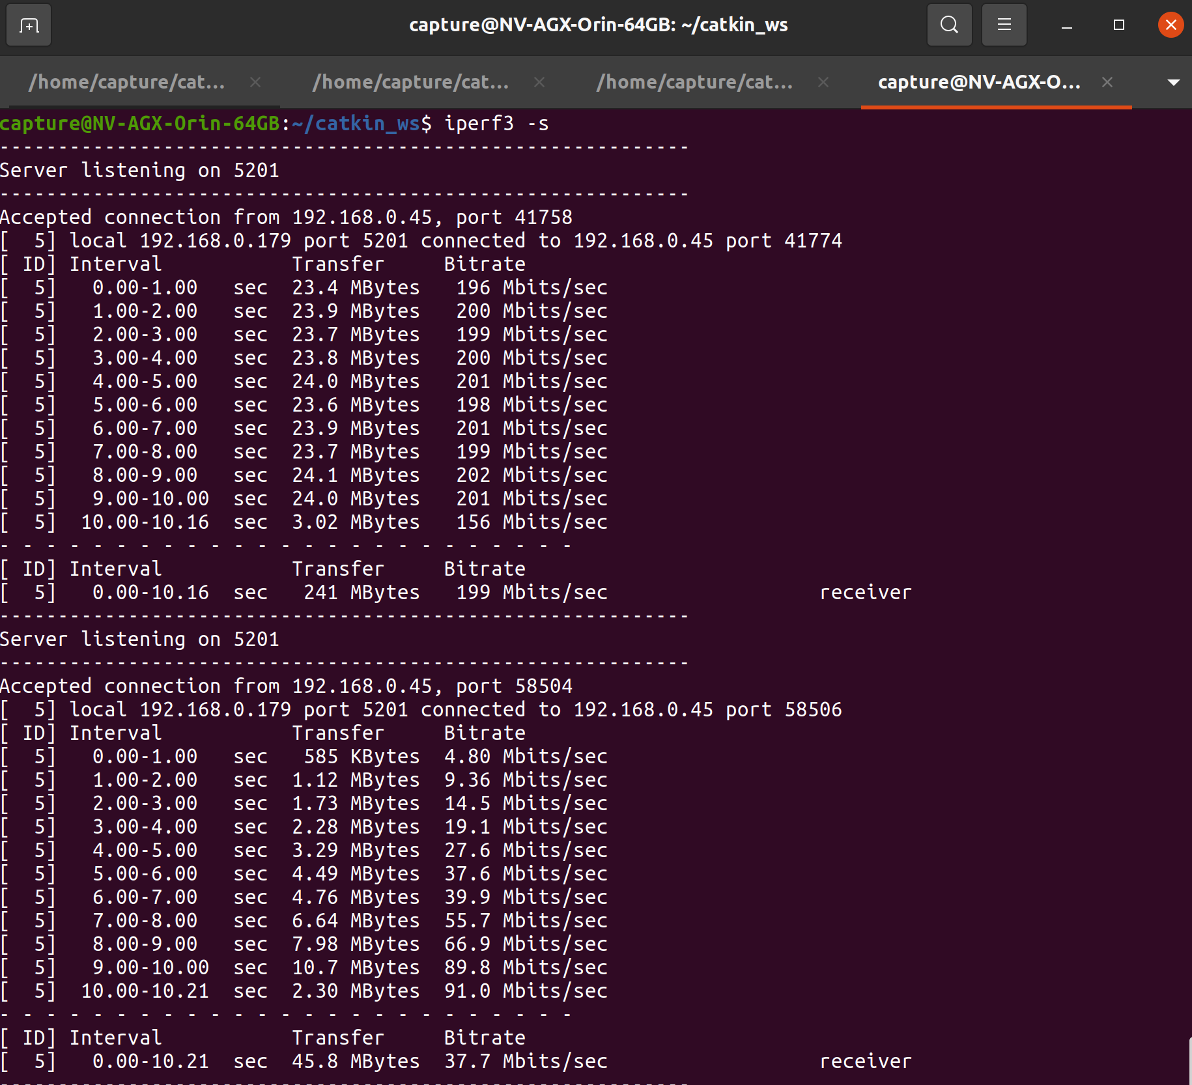Close the second /home/capture tab
The width and height of the screenshot is (1192, 1085).
point(539,82)
